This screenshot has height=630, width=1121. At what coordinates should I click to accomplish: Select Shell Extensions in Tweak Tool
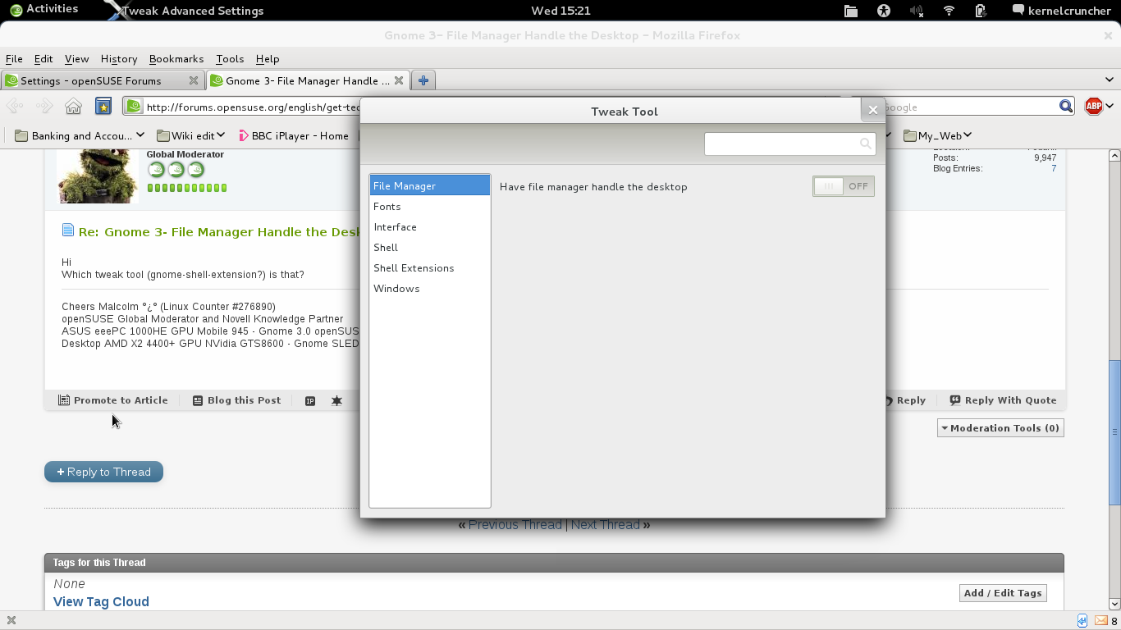click(x=429, y=267)
